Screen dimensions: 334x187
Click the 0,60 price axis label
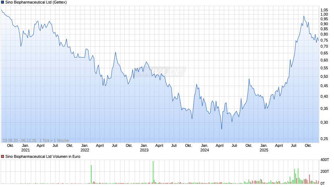324,60
